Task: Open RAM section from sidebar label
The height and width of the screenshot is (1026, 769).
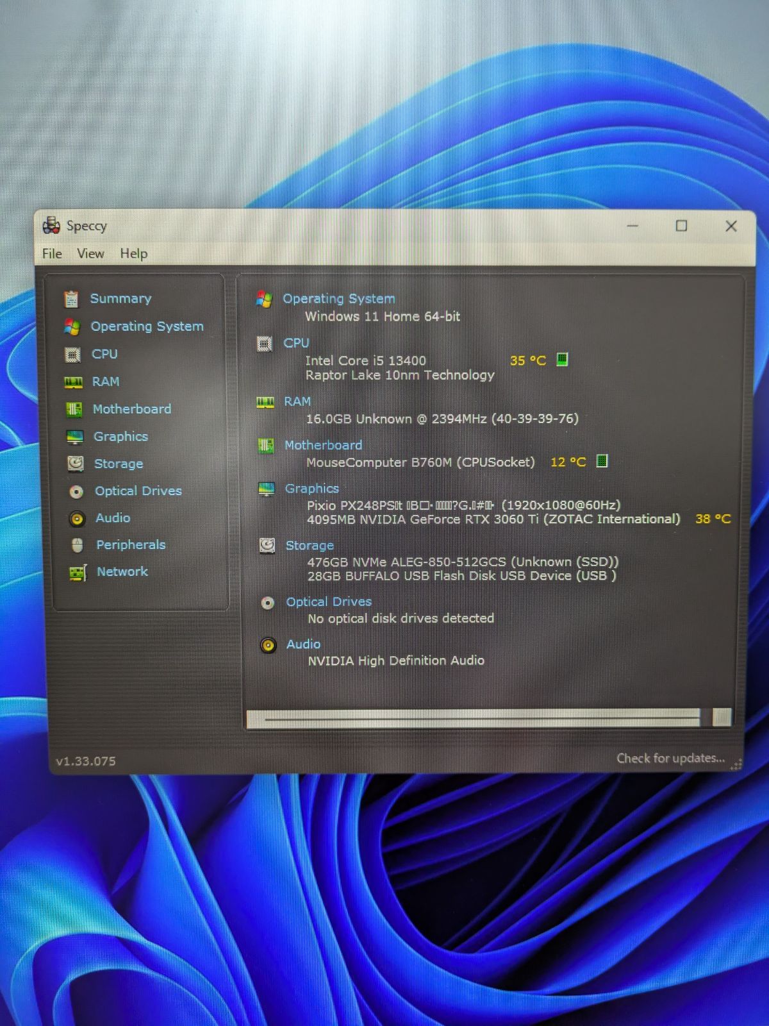Action: [x=106, y=382]
